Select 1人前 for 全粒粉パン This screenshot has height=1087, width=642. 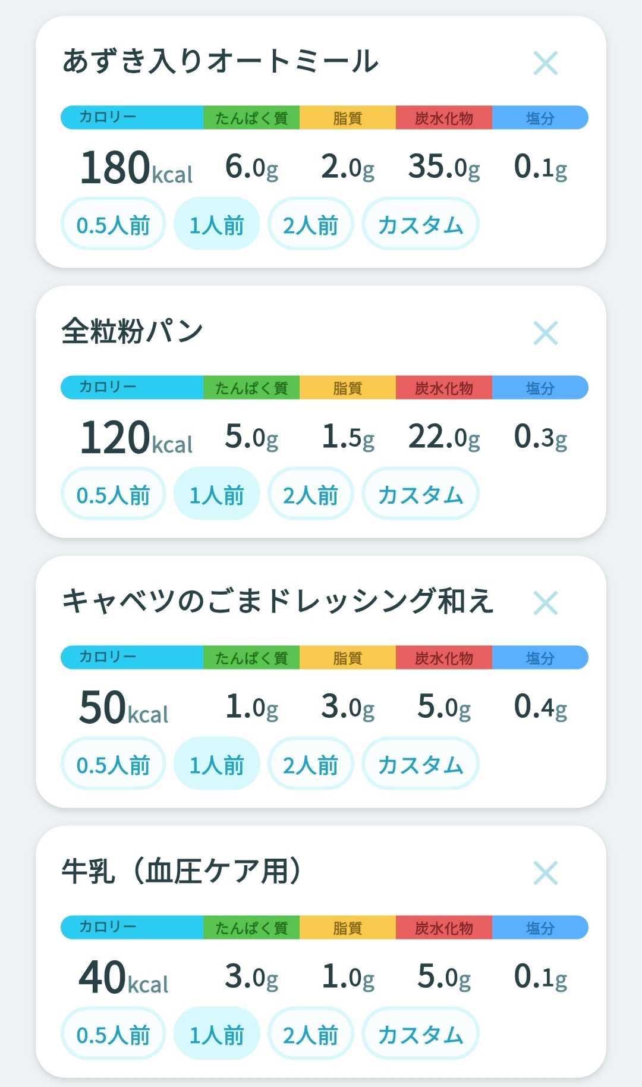[x=216, y=494]
